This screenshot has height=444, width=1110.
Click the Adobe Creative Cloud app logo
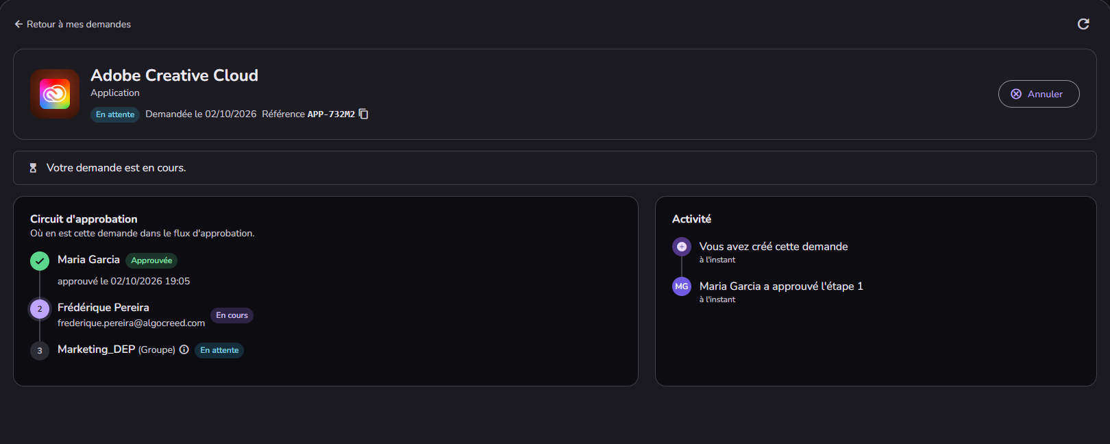(55, 94)
